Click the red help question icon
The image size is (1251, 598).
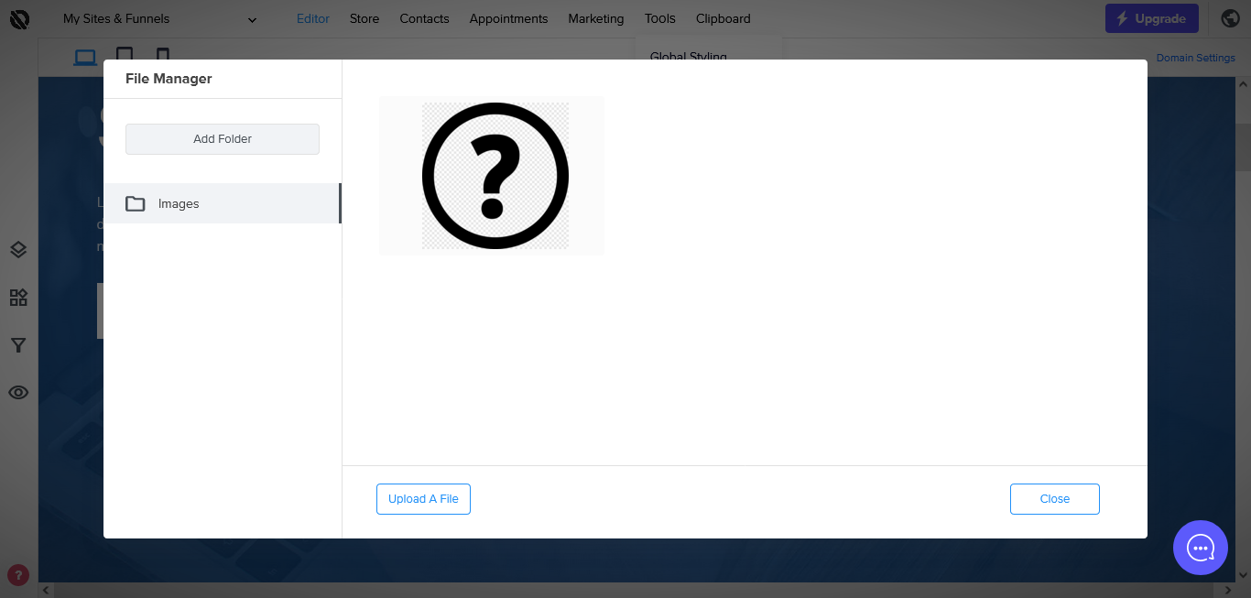click(x=18, y=575)
